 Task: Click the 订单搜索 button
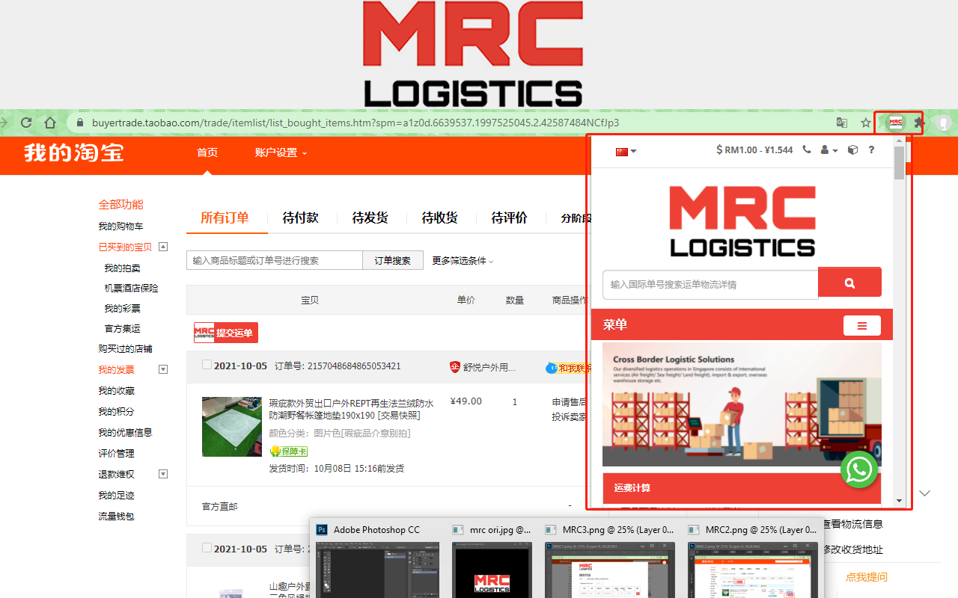pos(393,260)
